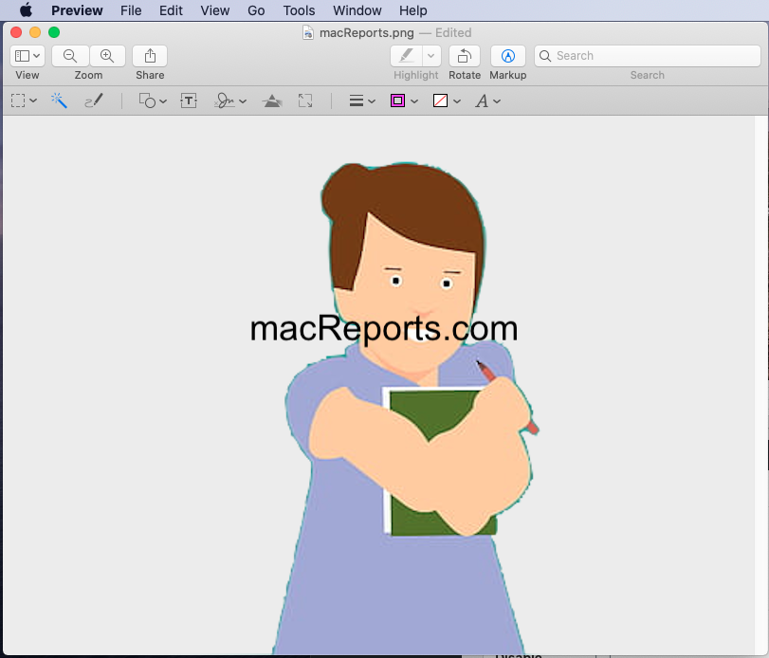Open the Shapes tool
Image resolution: width=769 pixels, height=658 pixels.
click(147, 101)
